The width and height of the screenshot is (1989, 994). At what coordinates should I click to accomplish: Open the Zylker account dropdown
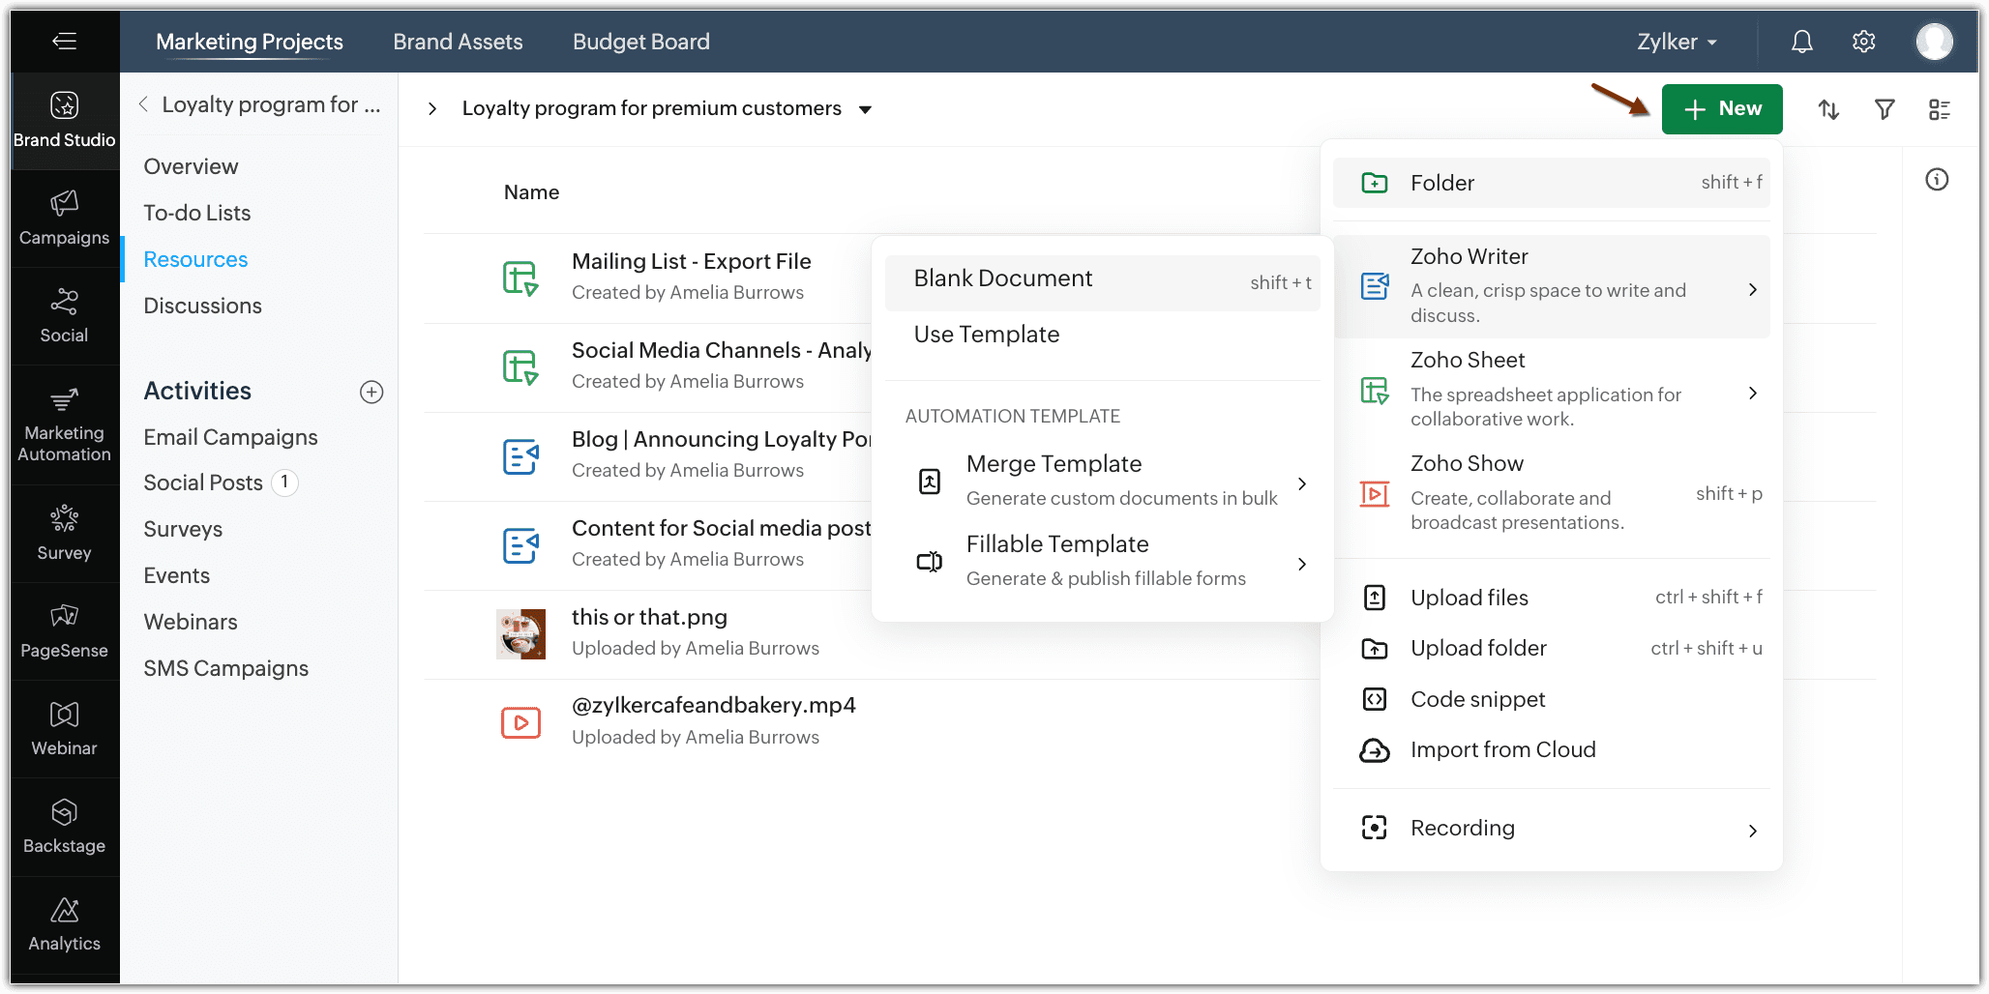click(1677, 42)
